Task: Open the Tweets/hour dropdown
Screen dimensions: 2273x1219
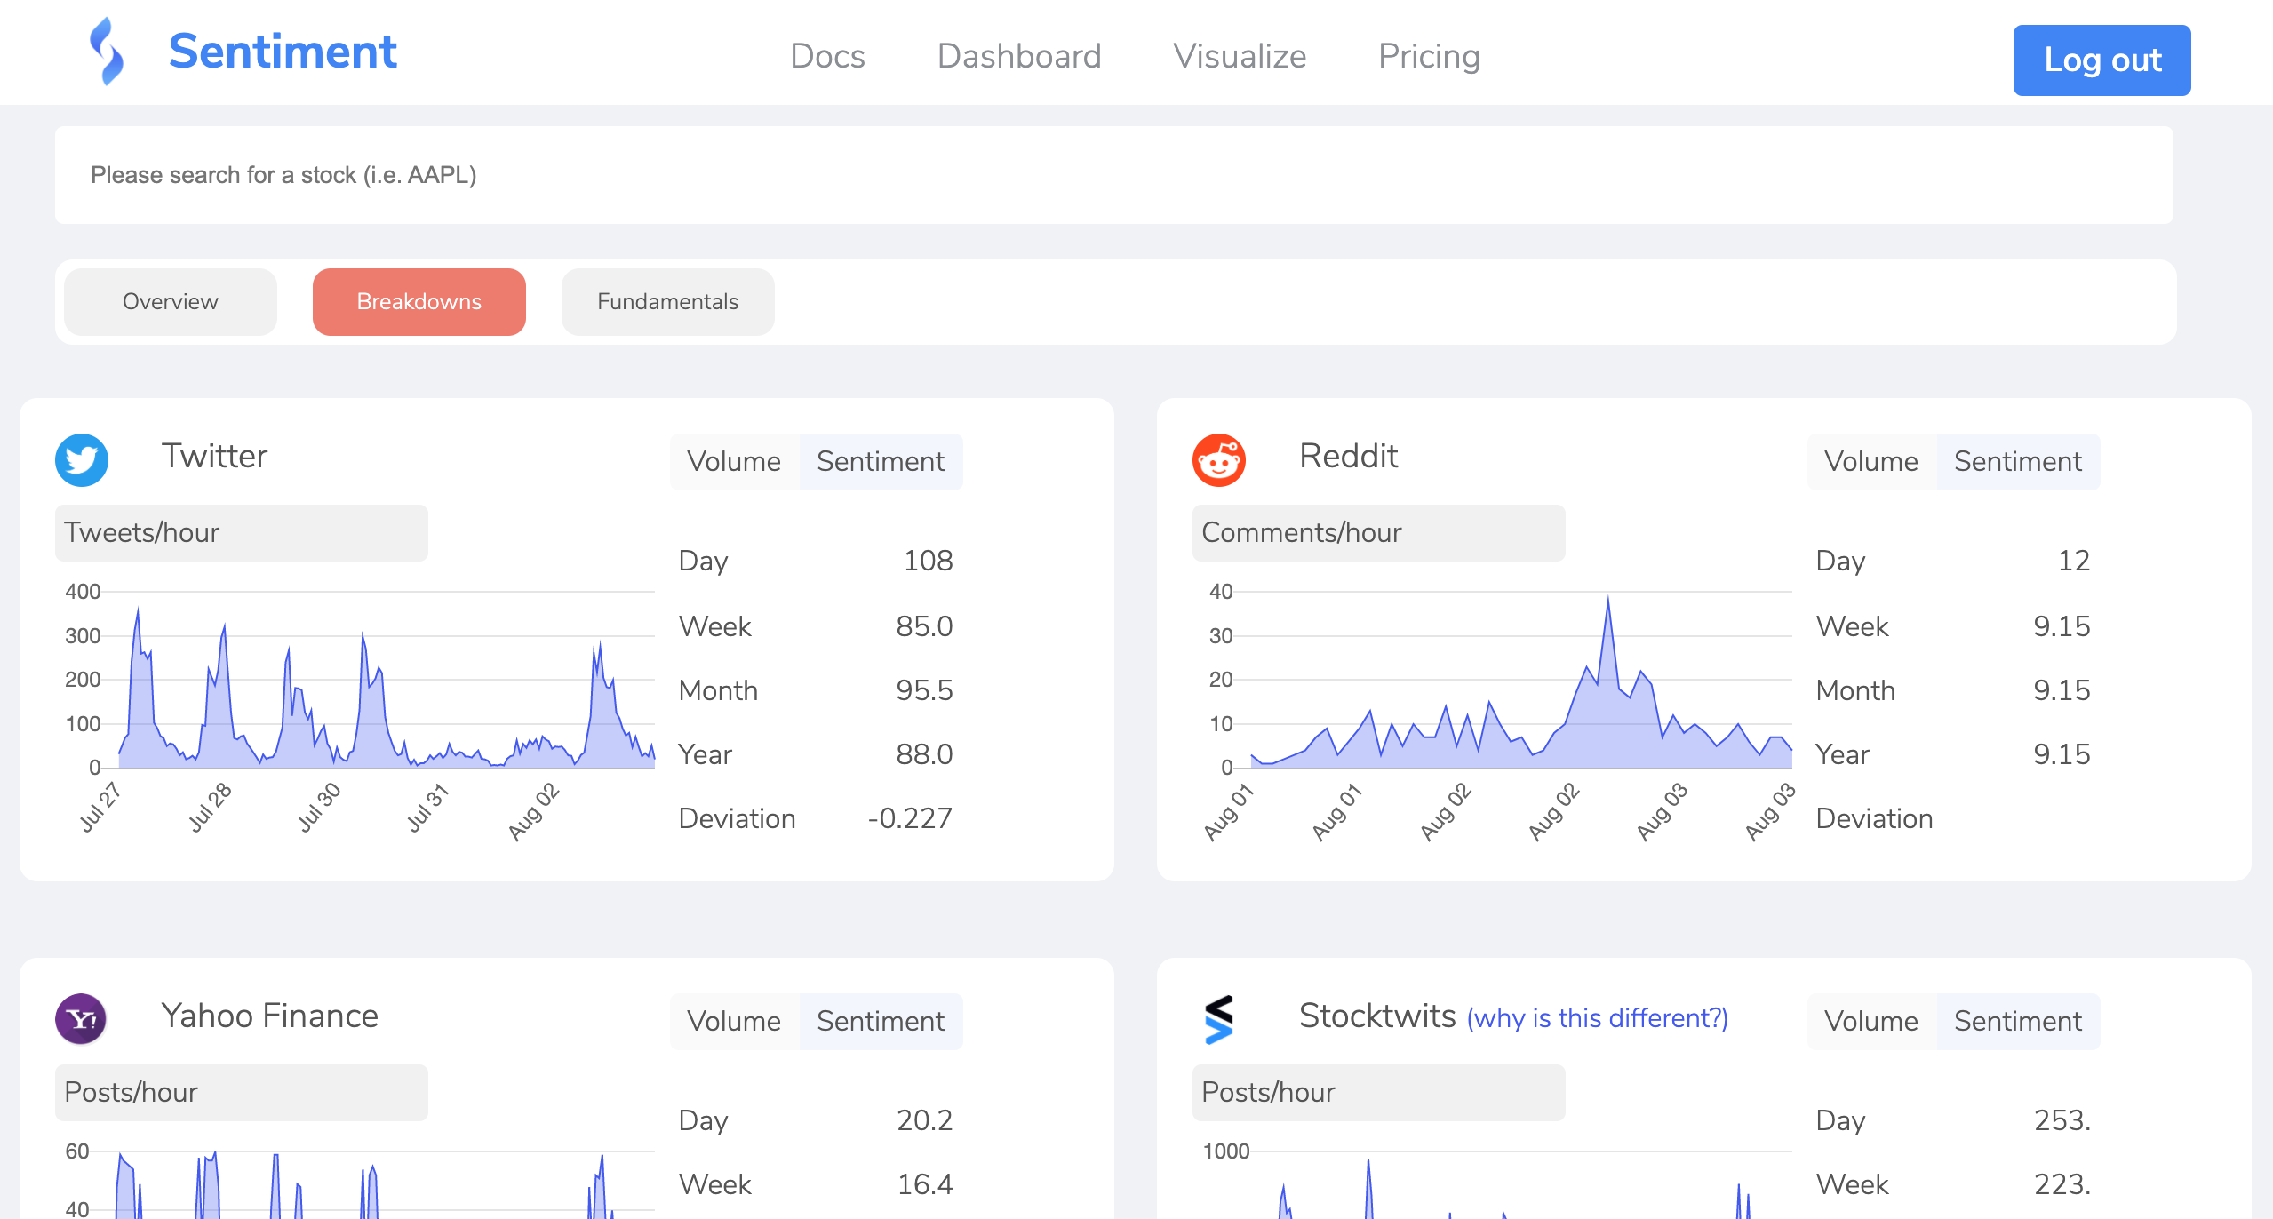Action: click(x=241, y=532)
